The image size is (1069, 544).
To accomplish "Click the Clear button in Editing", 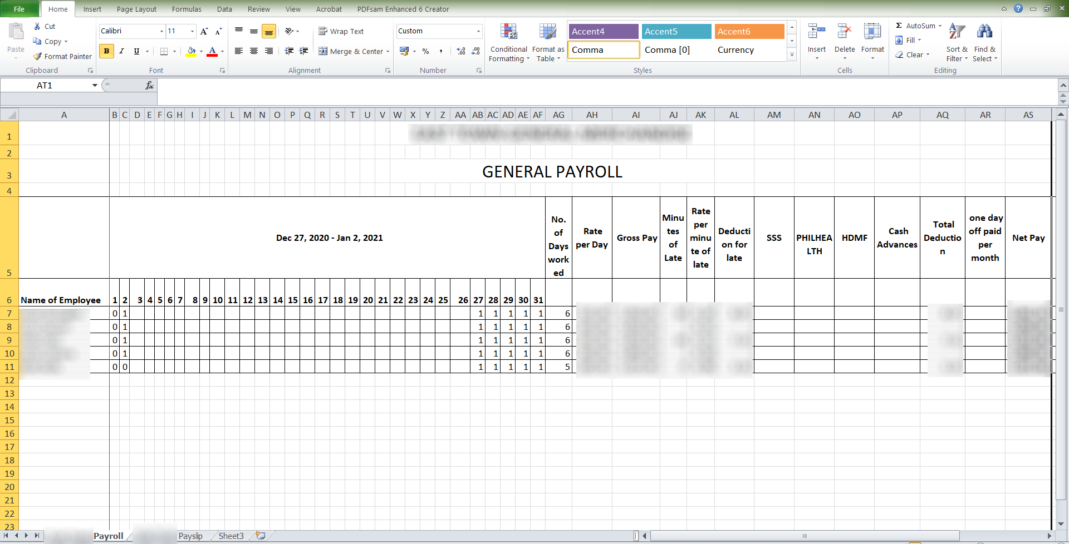I will click(x=909, y=55).
